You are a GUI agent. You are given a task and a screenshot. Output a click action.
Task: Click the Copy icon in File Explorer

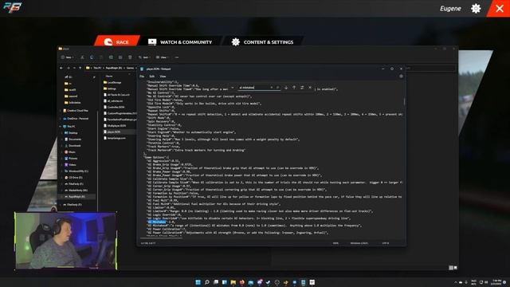pos(92,57)
